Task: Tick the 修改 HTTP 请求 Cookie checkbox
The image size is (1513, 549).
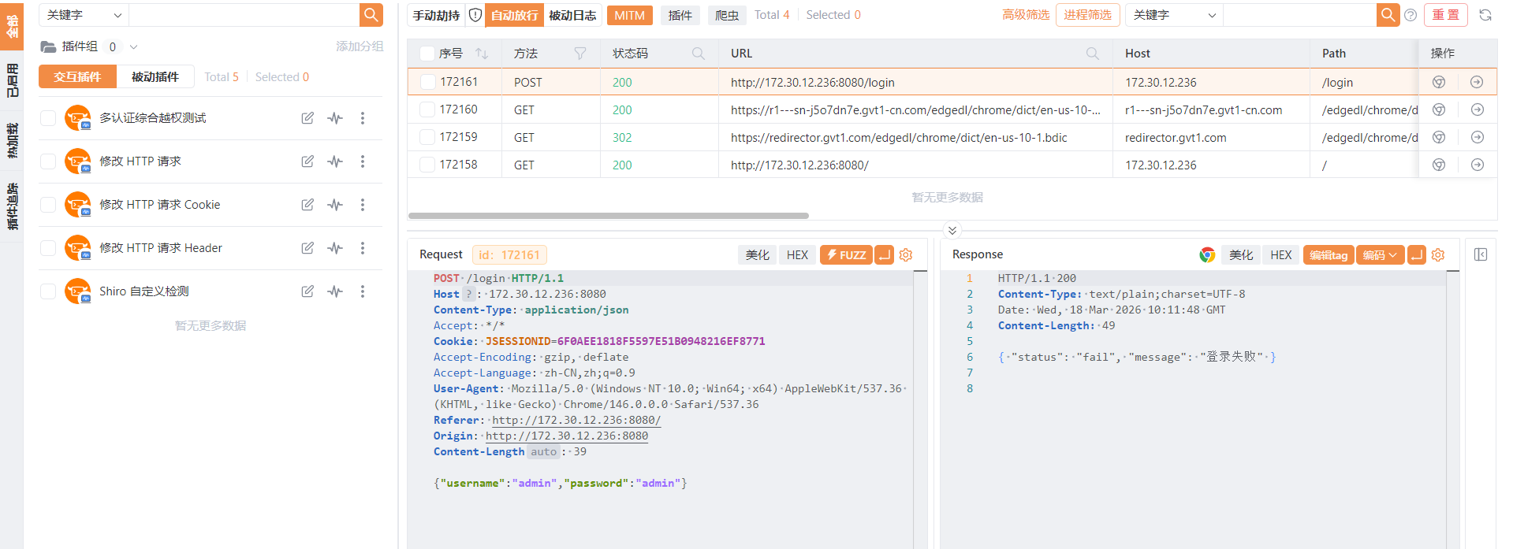Action: pos(48,205)
